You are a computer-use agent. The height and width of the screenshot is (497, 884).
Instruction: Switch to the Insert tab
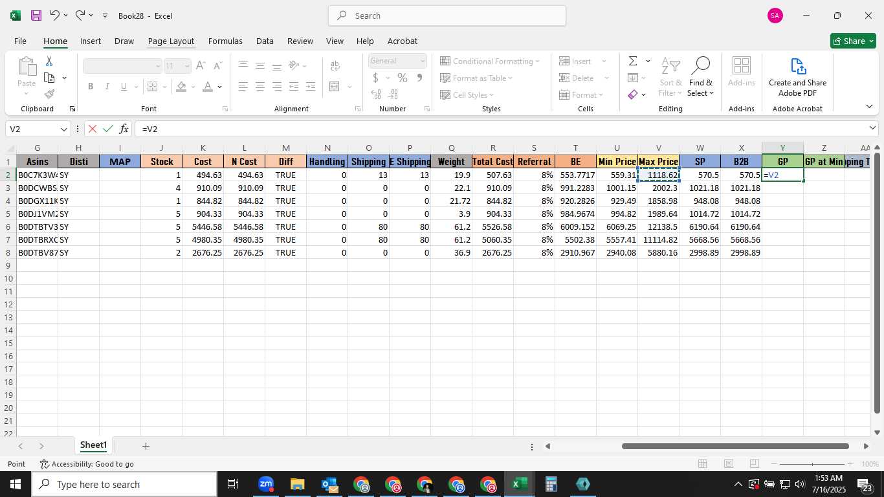pyautogui.click(x=91, y=41)
